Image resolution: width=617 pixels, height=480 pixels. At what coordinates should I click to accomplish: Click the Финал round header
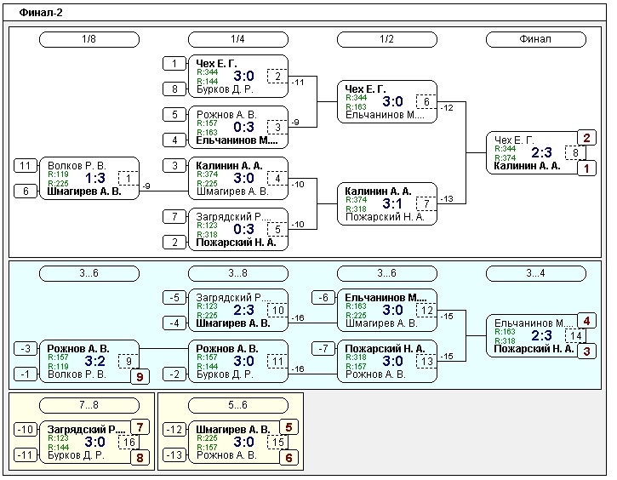(535, 39)
